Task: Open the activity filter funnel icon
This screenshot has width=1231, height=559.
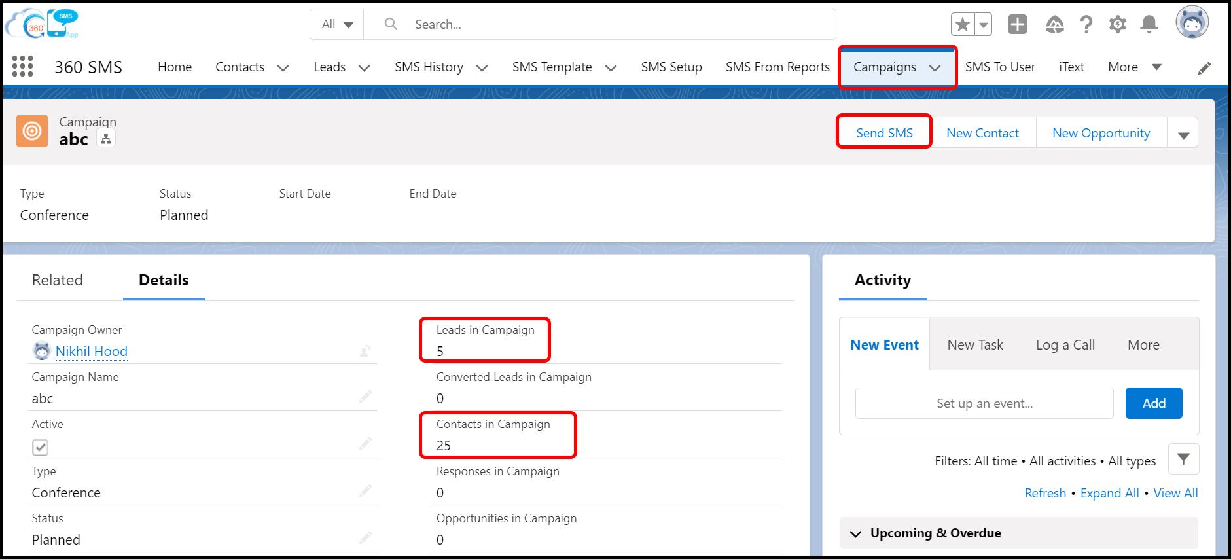Action: 1183,459
